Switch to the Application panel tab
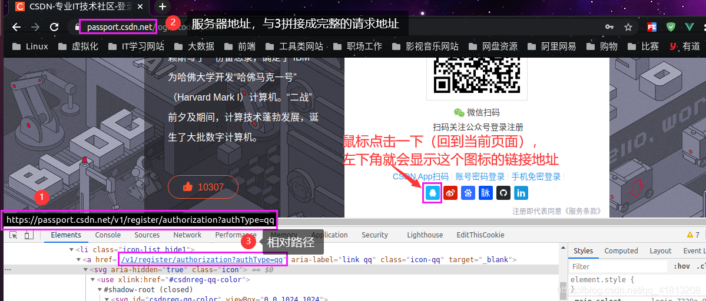The height and width of the screenshot is (301, 706). pyautogui.click(x=330, y=235)
